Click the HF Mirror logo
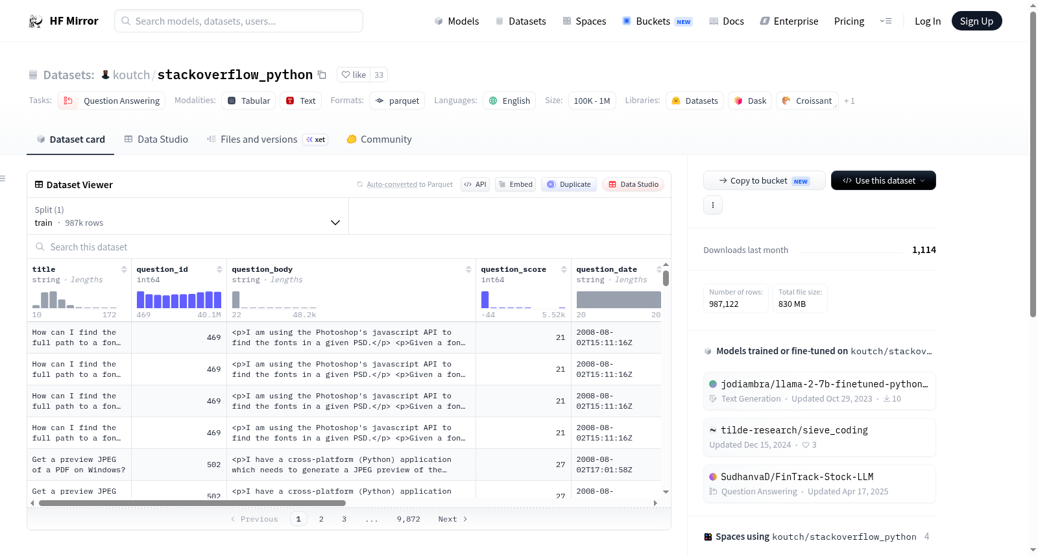Viewport: 1038px width, 556px height. [x=64, y=21]
